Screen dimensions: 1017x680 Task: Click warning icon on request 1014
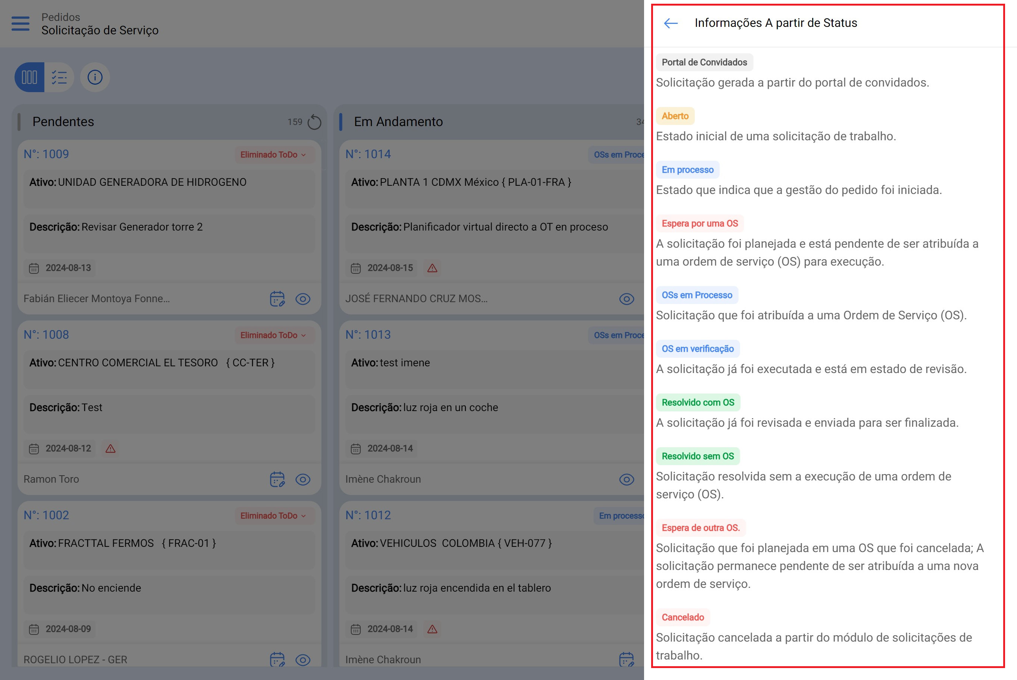coord(432,268)
